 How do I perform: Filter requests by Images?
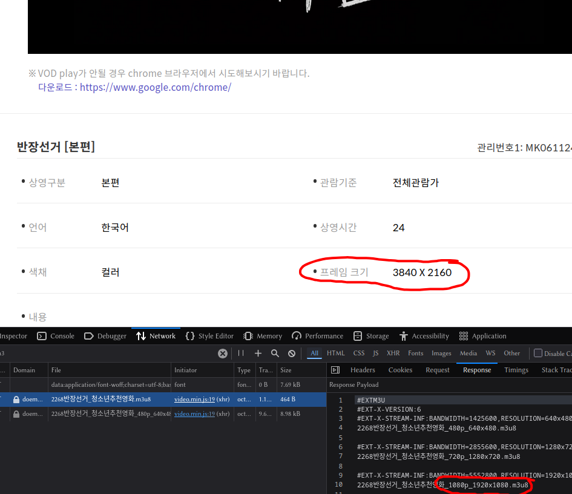441,353
